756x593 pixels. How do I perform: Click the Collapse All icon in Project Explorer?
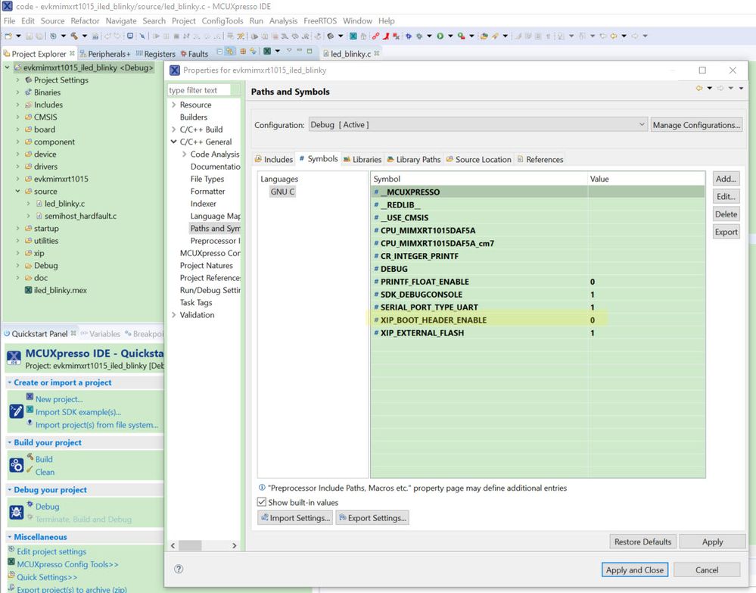[x=220, y=51]
